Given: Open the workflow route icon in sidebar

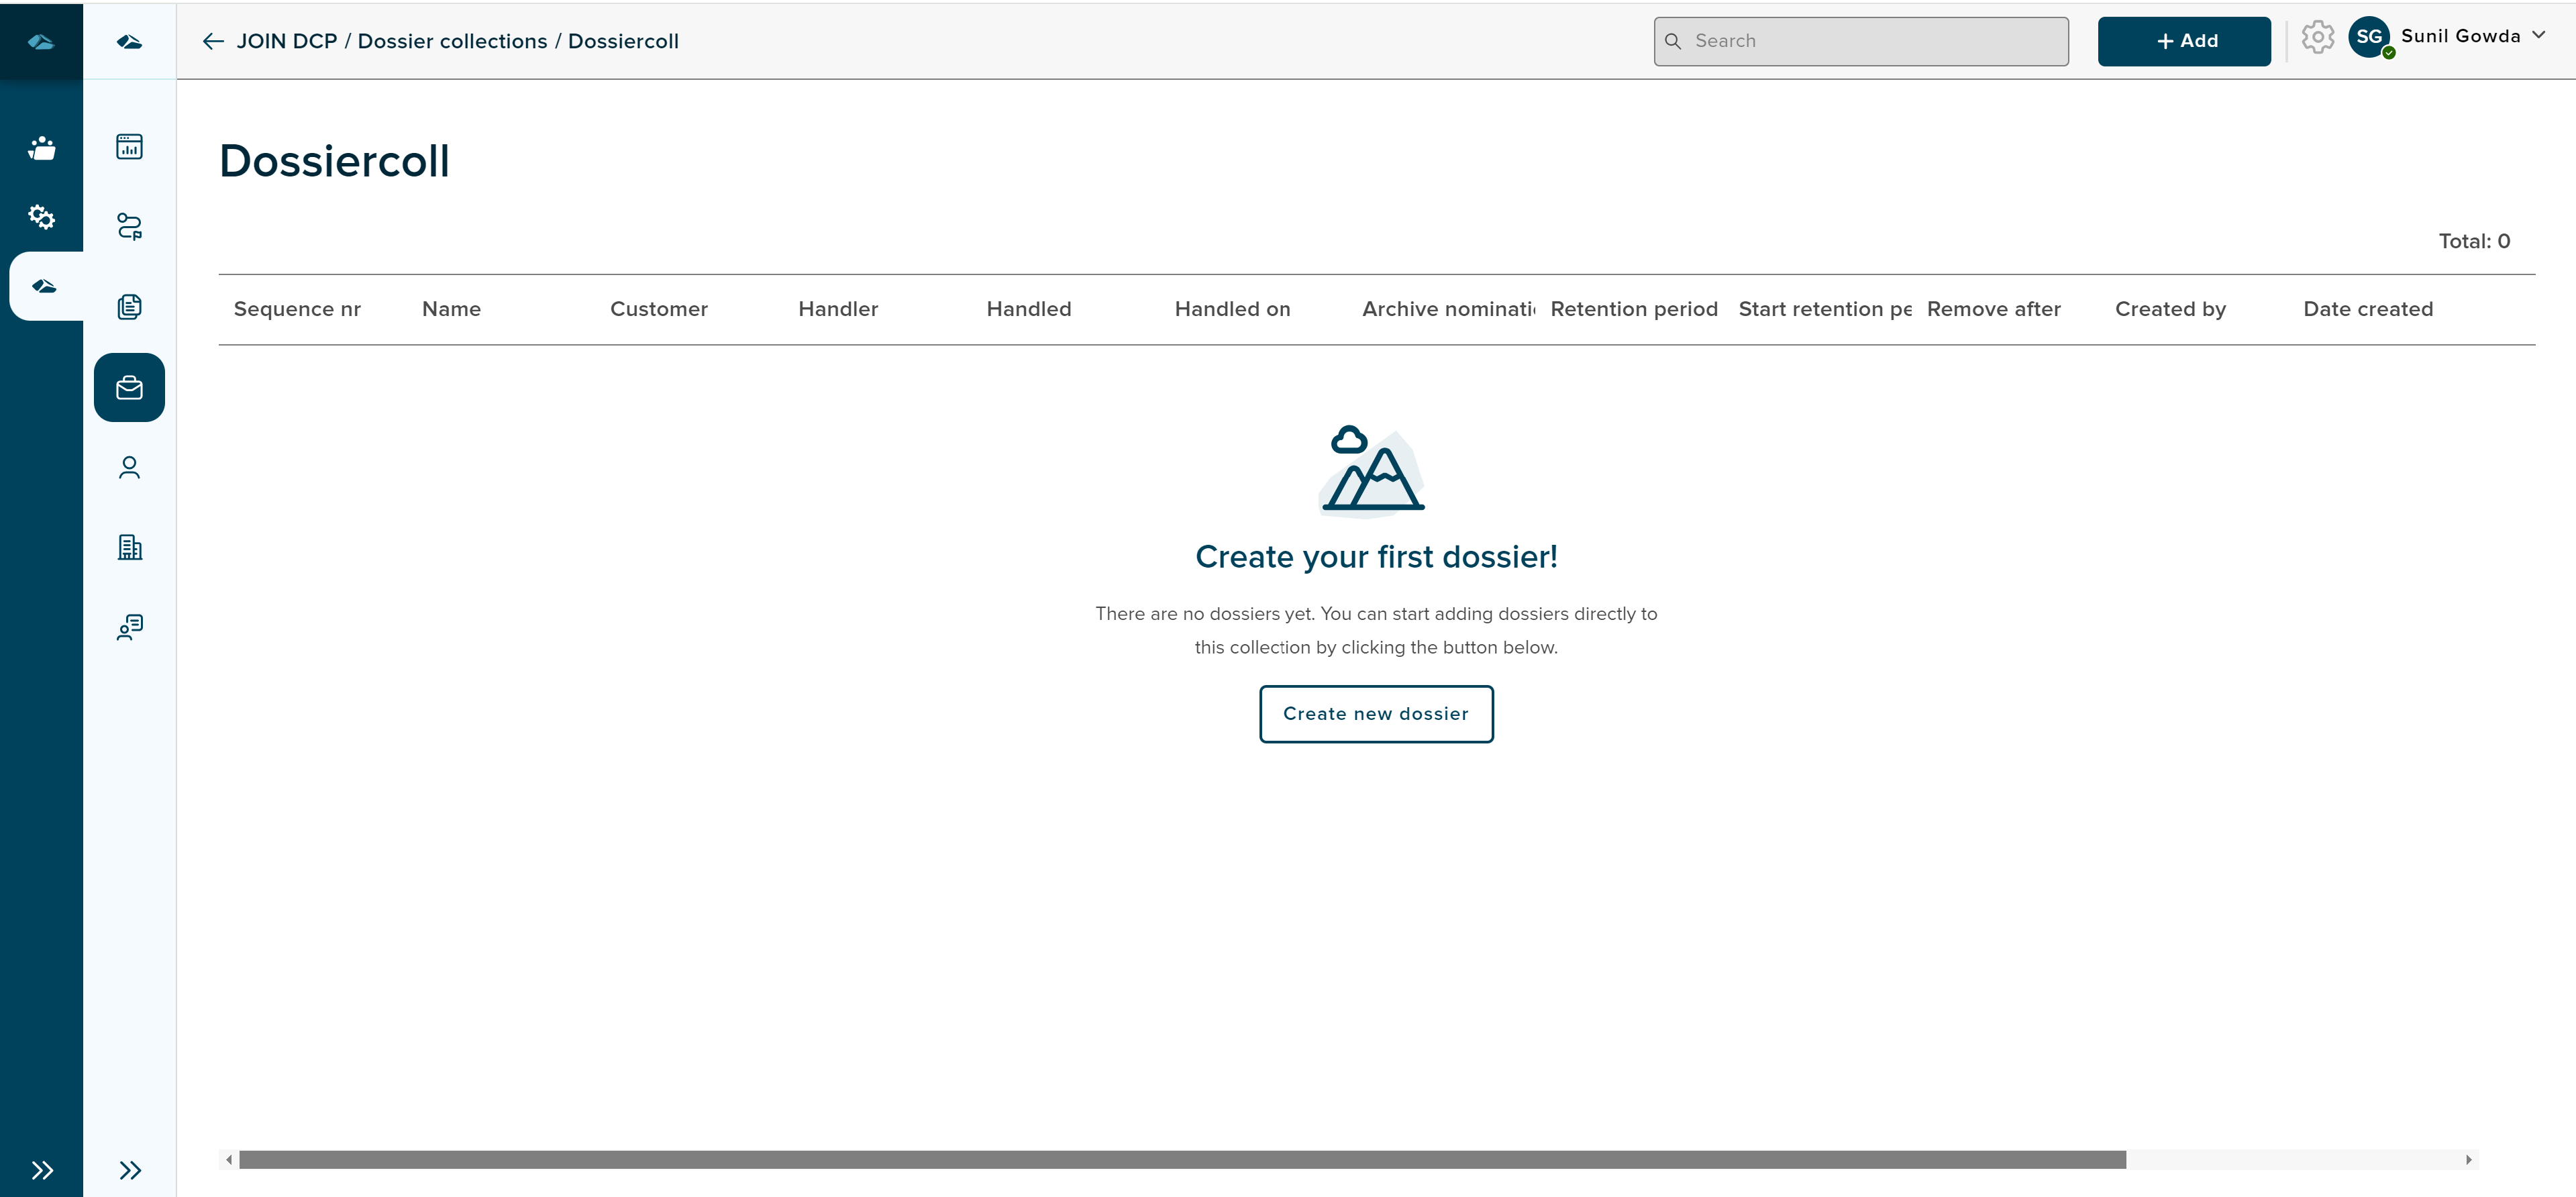Looking at the screenshot, I should coord(129,226).
